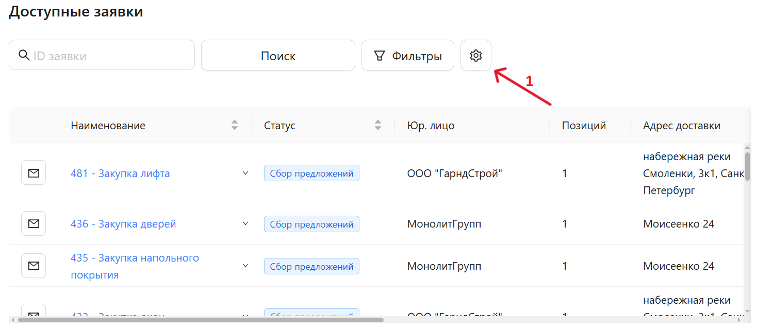Click МонолитГрупп cell in row 435

pyautogui.click(x=444, y=266)
